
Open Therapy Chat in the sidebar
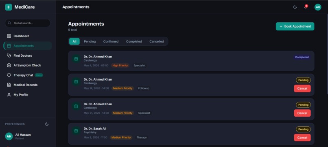pyautogui.click(x=28, y=75)
